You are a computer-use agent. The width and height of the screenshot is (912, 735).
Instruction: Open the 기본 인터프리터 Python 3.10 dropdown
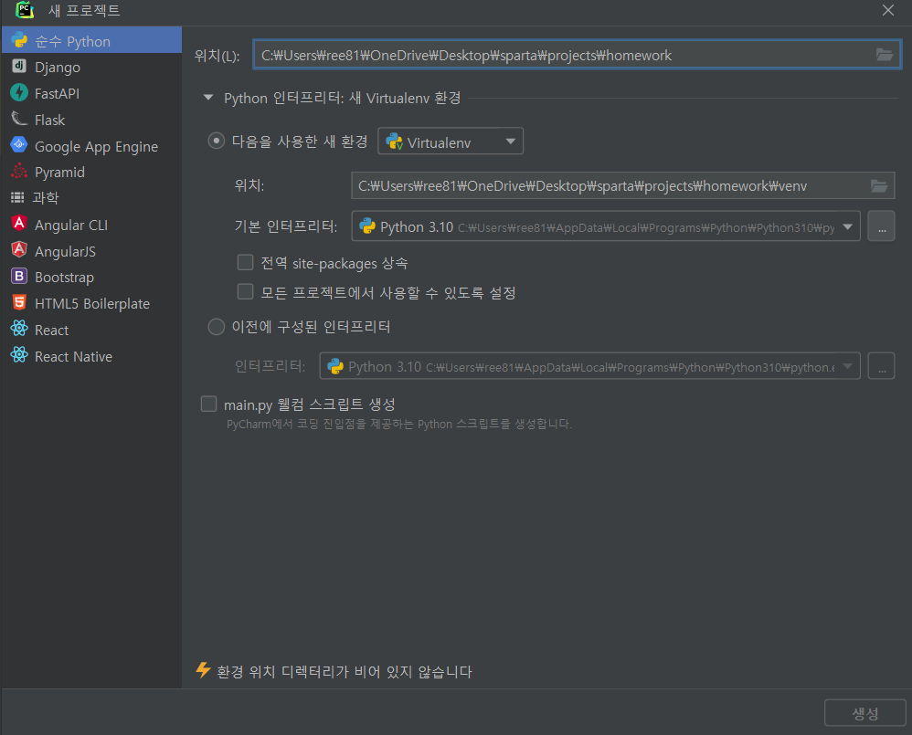point(606,226)
